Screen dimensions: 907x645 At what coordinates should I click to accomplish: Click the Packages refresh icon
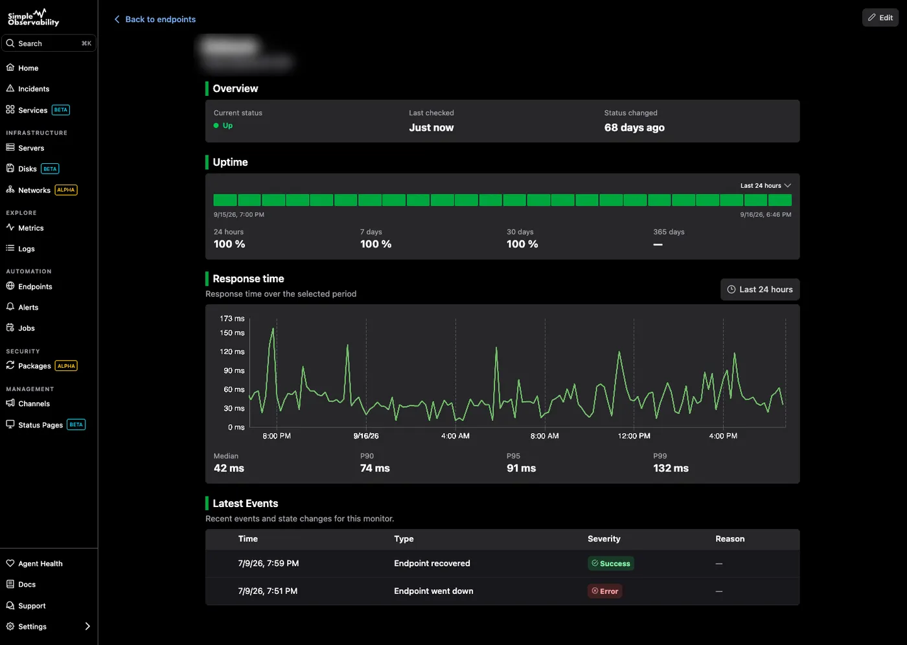10,365
